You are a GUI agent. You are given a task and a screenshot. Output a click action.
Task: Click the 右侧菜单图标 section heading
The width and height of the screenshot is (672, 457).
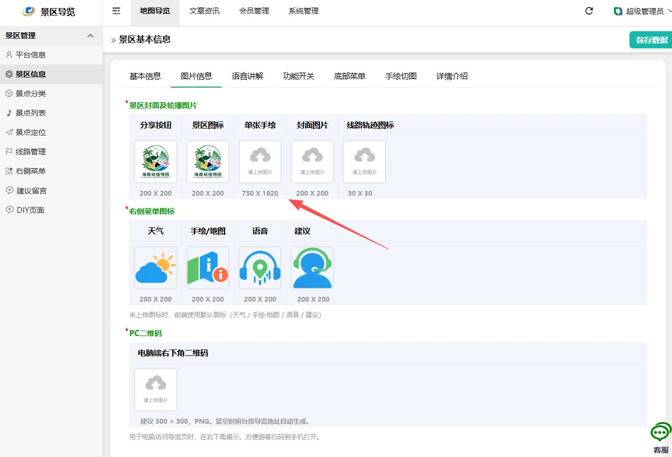[x=152, y=211]
